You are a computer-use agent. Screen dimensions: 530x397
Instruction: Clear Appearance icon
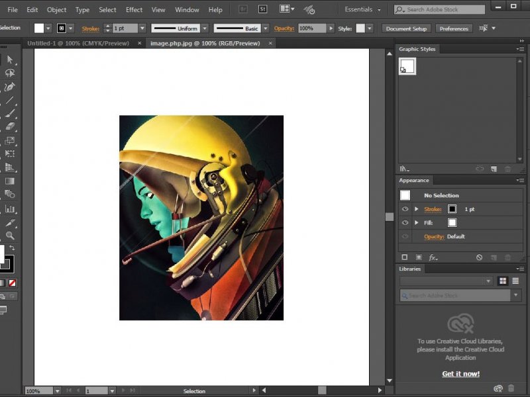(x=479, y=257)
